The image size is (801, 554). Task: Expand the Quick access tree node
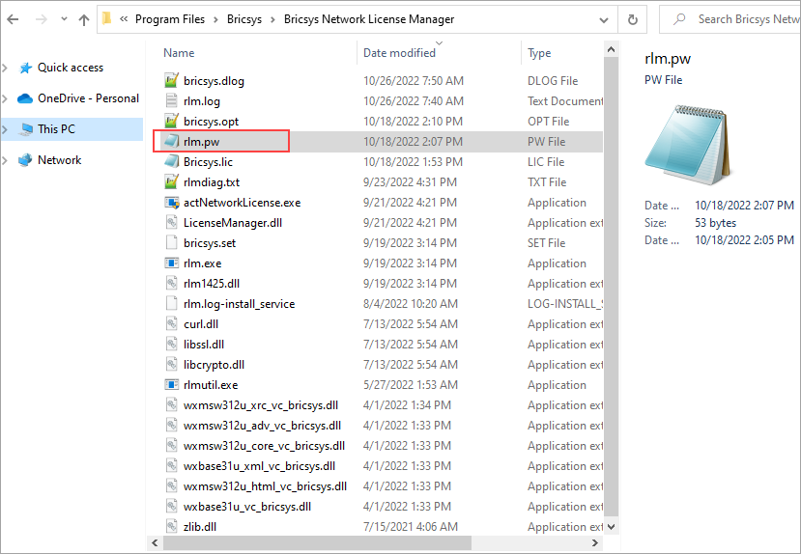pyautogui.click(x=6, y=68)
